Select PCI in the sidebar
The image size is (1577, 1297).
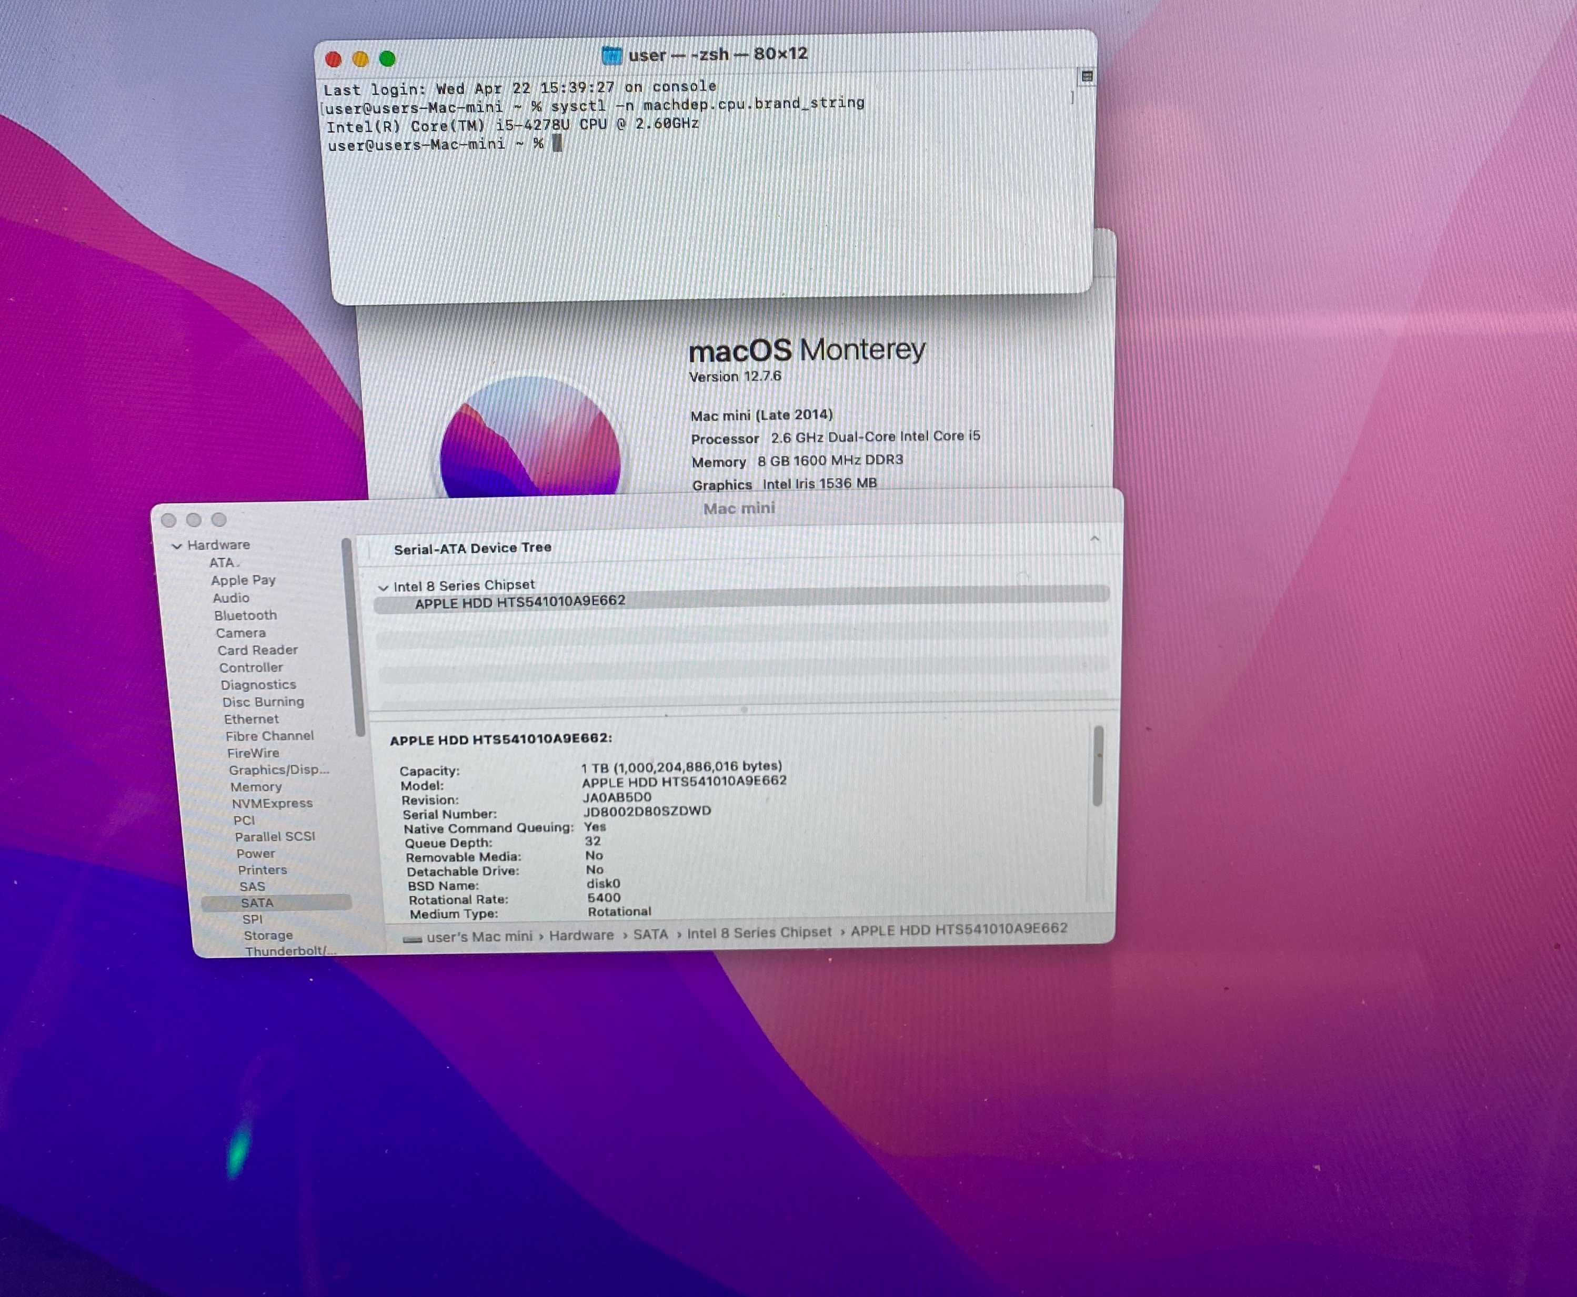(244, 819)
